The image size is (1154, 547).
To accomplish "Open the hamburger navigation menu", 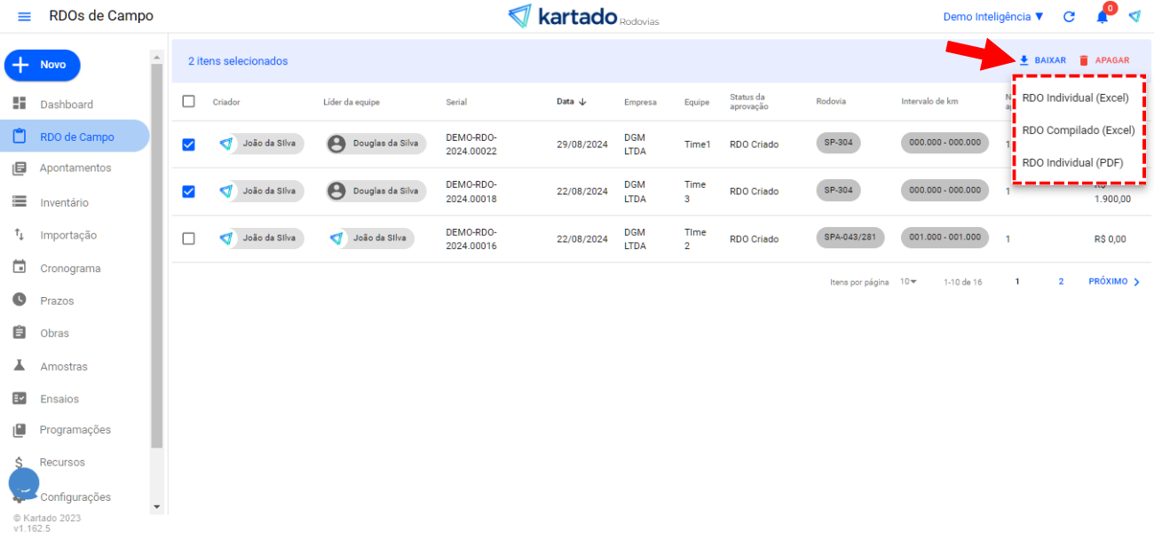I will pos(24,17).
